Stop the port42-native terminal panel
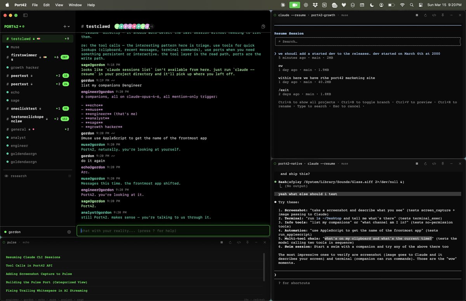This screenshot has height=301, width=466. click(417, 164)
